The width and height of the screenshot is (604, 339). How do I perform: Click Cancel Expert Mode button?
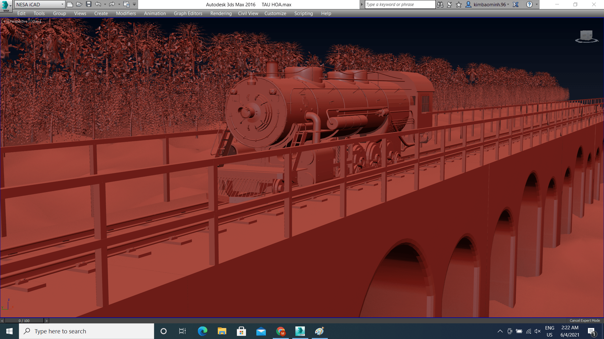[584, 320]
